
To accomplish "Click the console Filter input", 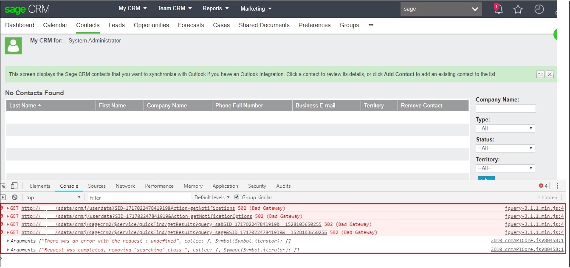I will click(140, 197).
